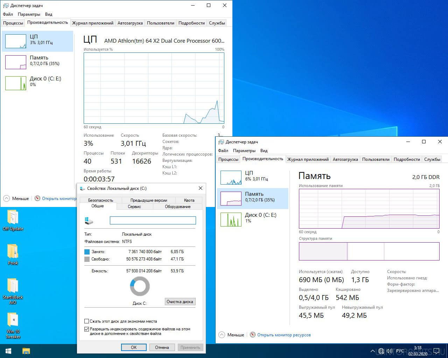Select Диск 0 in back Task Manager
The image size is (448, 358).
37,83
